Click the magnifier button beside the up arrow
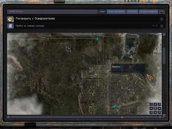Viewport: 172px width, 129px height. [159, 105]
